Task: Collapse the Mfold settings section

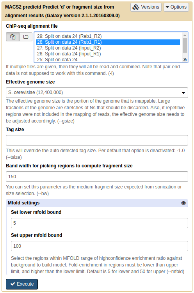Action: pyautogui.click(x=23, y=203)
